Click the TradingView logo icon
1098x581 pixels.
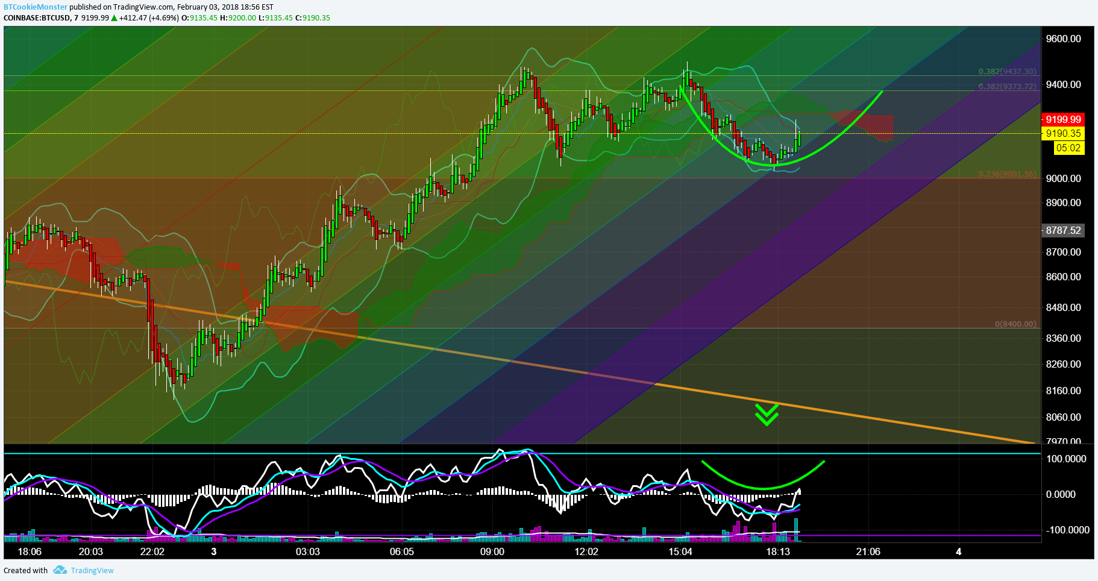coord(60,570)
